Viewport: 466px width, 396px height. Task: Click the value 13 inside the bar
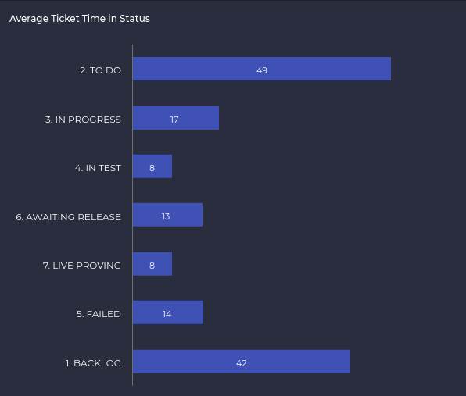tap(166, 216)
